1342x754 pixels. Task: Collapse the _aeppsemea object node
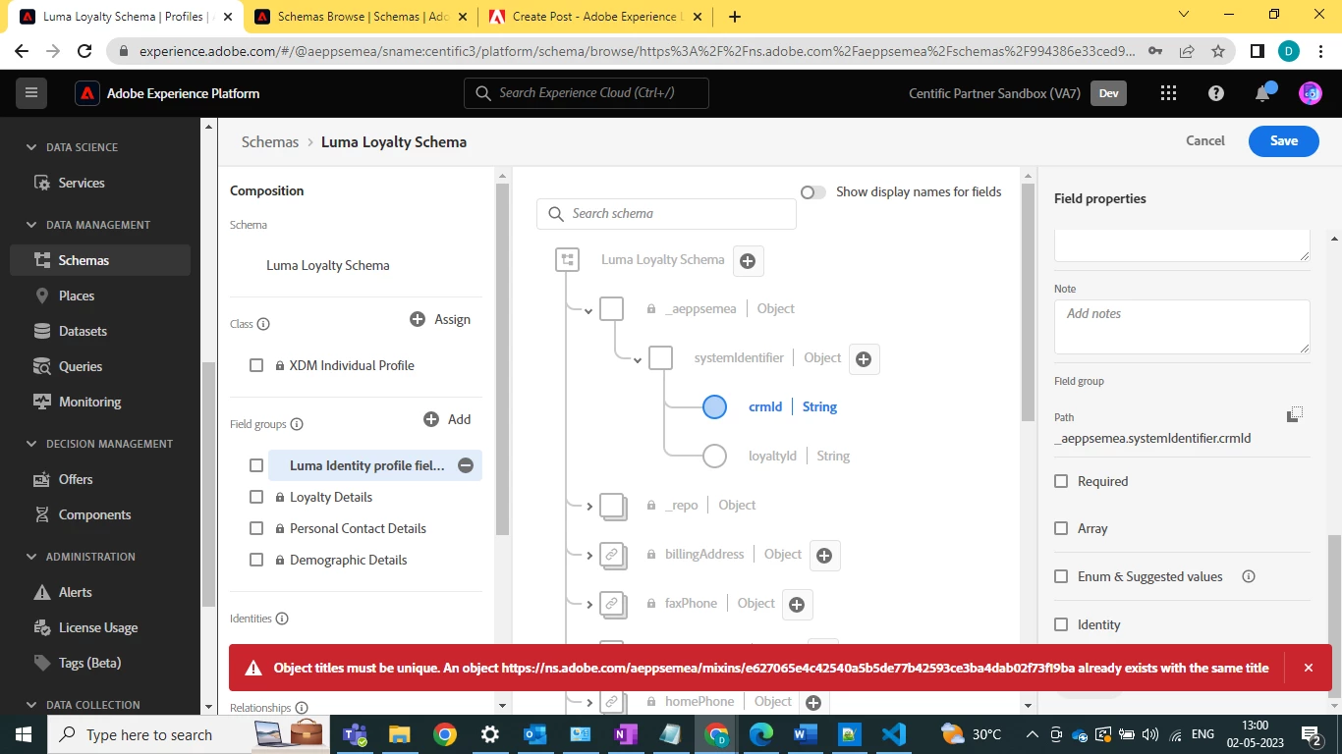point(588,310)
